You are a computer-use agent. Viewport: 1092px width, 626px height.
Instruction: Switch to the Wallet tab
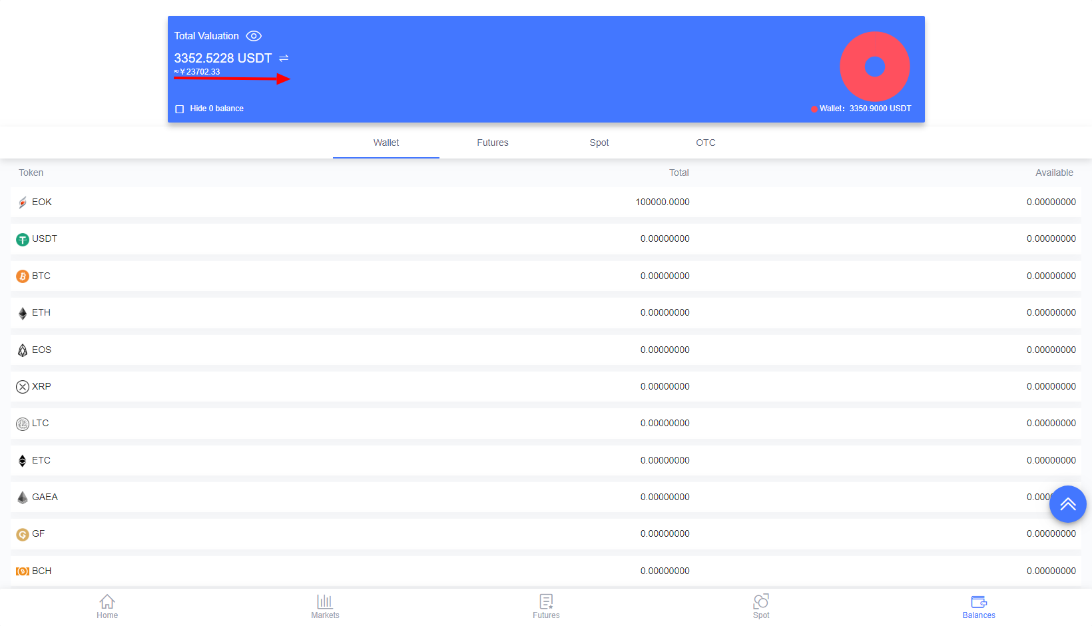[x=386, y=143]
